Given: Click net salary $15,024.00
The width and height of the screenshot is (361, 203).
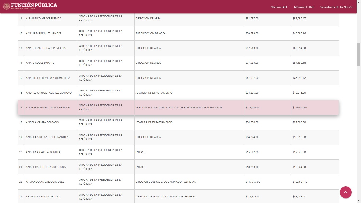Looking at the screenshot, I should coord(299,167).
